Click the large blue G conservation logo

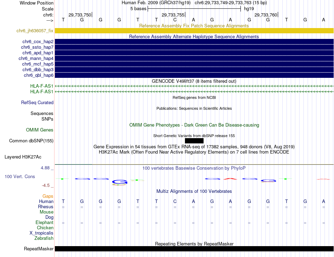[120, 182]
